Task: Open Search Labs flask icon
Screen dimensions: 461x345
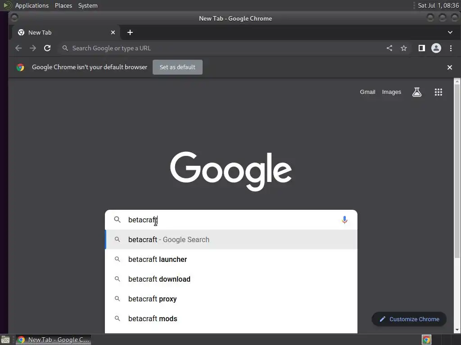Action: (416, 92)
